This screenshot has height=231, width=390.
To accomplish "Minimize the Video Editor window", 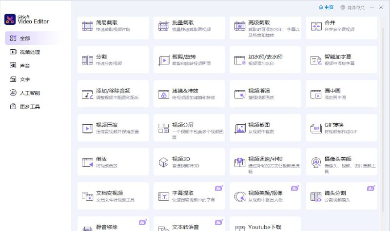I will (x=372, y=7).
